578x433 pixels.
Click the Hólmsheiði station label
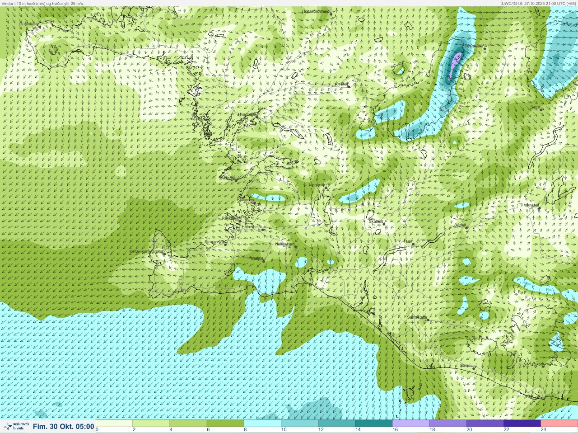click(252, 227)
